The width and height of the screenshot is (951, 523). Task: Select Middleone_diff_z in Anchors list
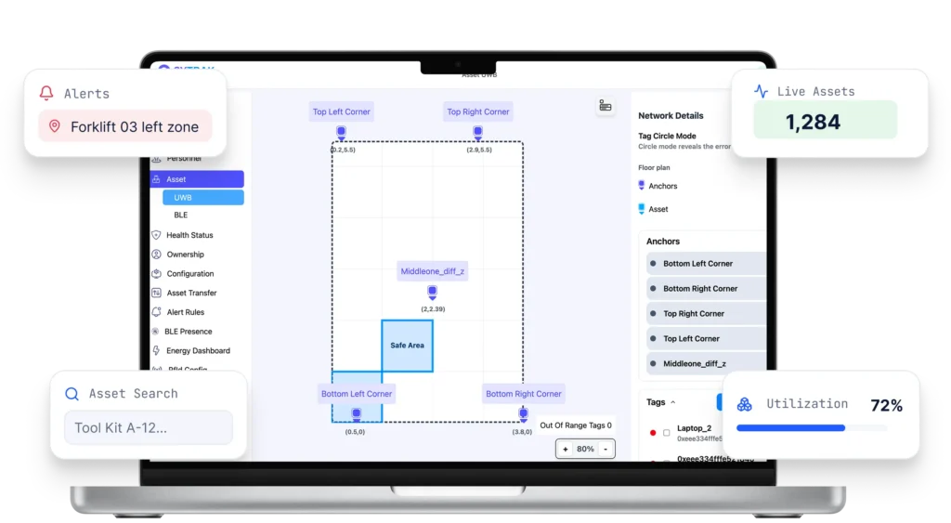[706, 363]
